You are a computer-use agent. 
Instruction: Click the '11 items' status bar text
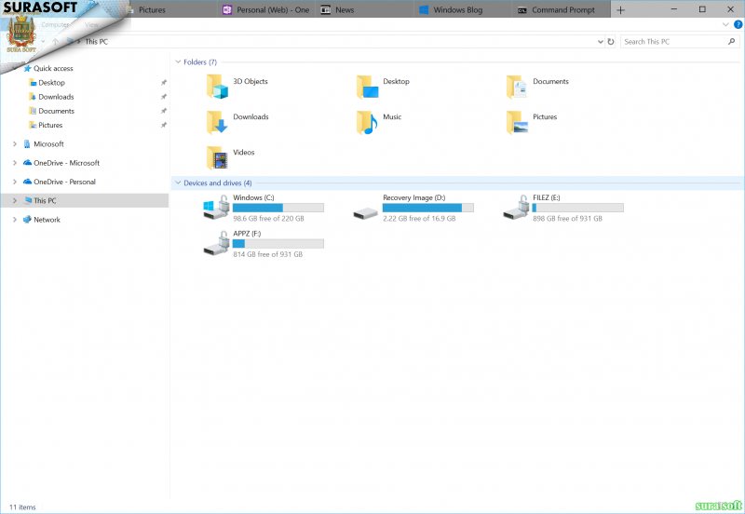coord(22,507)
